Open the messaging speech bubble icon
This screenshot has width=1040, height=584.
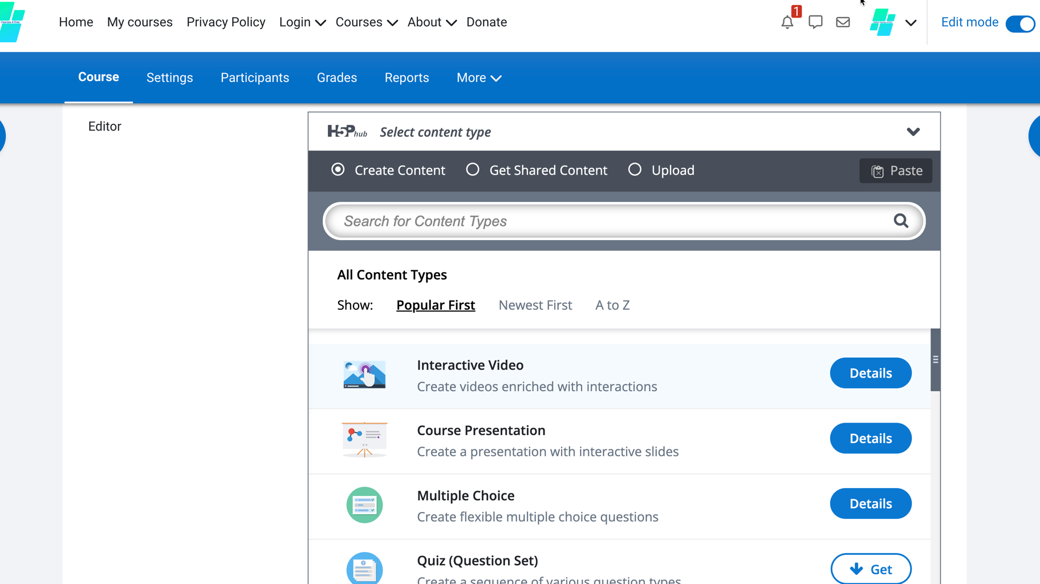click(815, 22)
